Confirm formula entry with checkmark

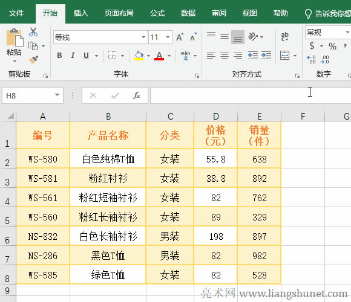(x=115, y=95)
